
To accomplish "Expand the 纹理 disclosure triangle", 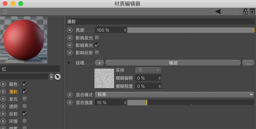I will pos(69,63).
